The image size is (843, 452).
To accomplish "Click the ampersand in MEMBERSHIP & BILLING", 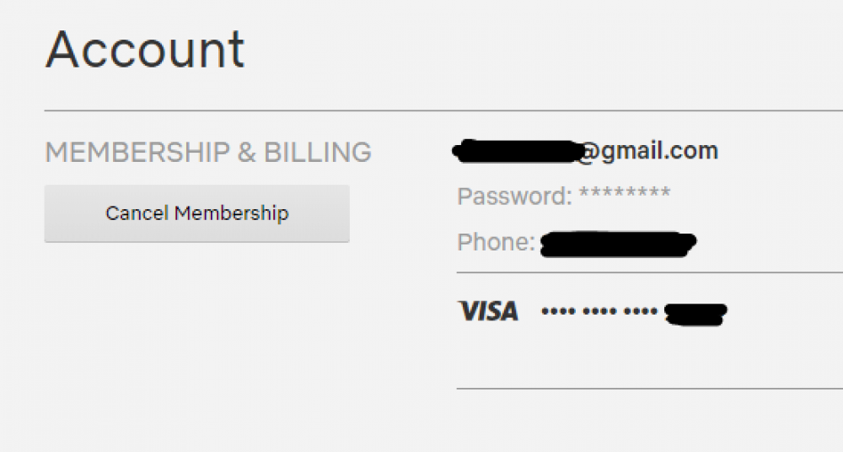I will [x=247, y=153].
